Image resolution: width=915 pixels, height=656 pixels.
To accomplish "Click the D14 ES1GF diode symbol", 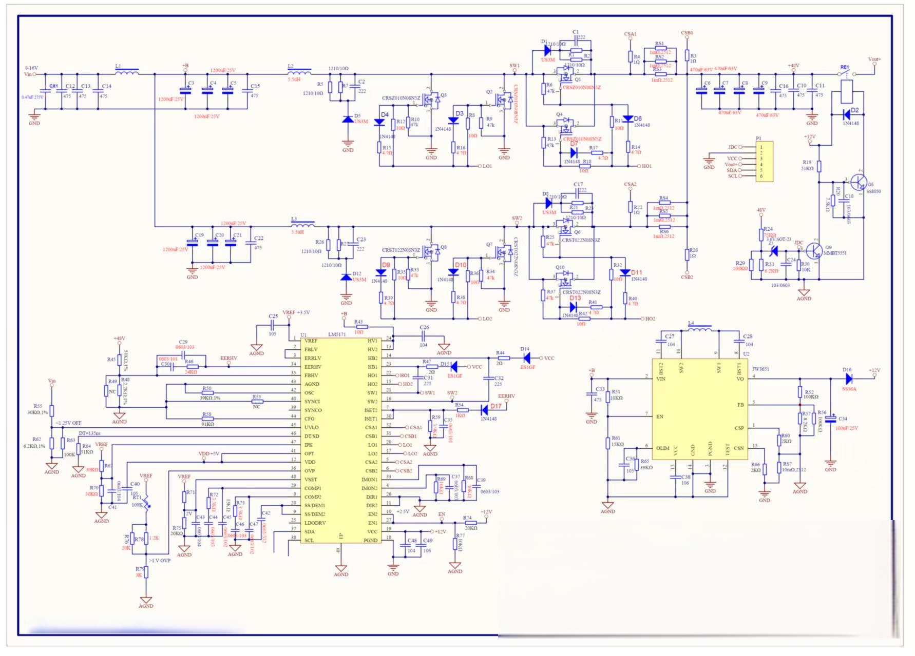I will [x=526, y=358].
